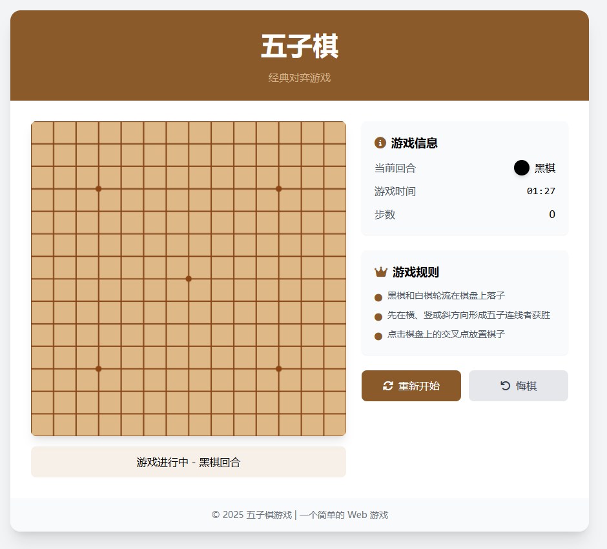Click the center star point on the board
This screenshot has width=607, height=549.
pyautogui.click(x=189, y=279)
